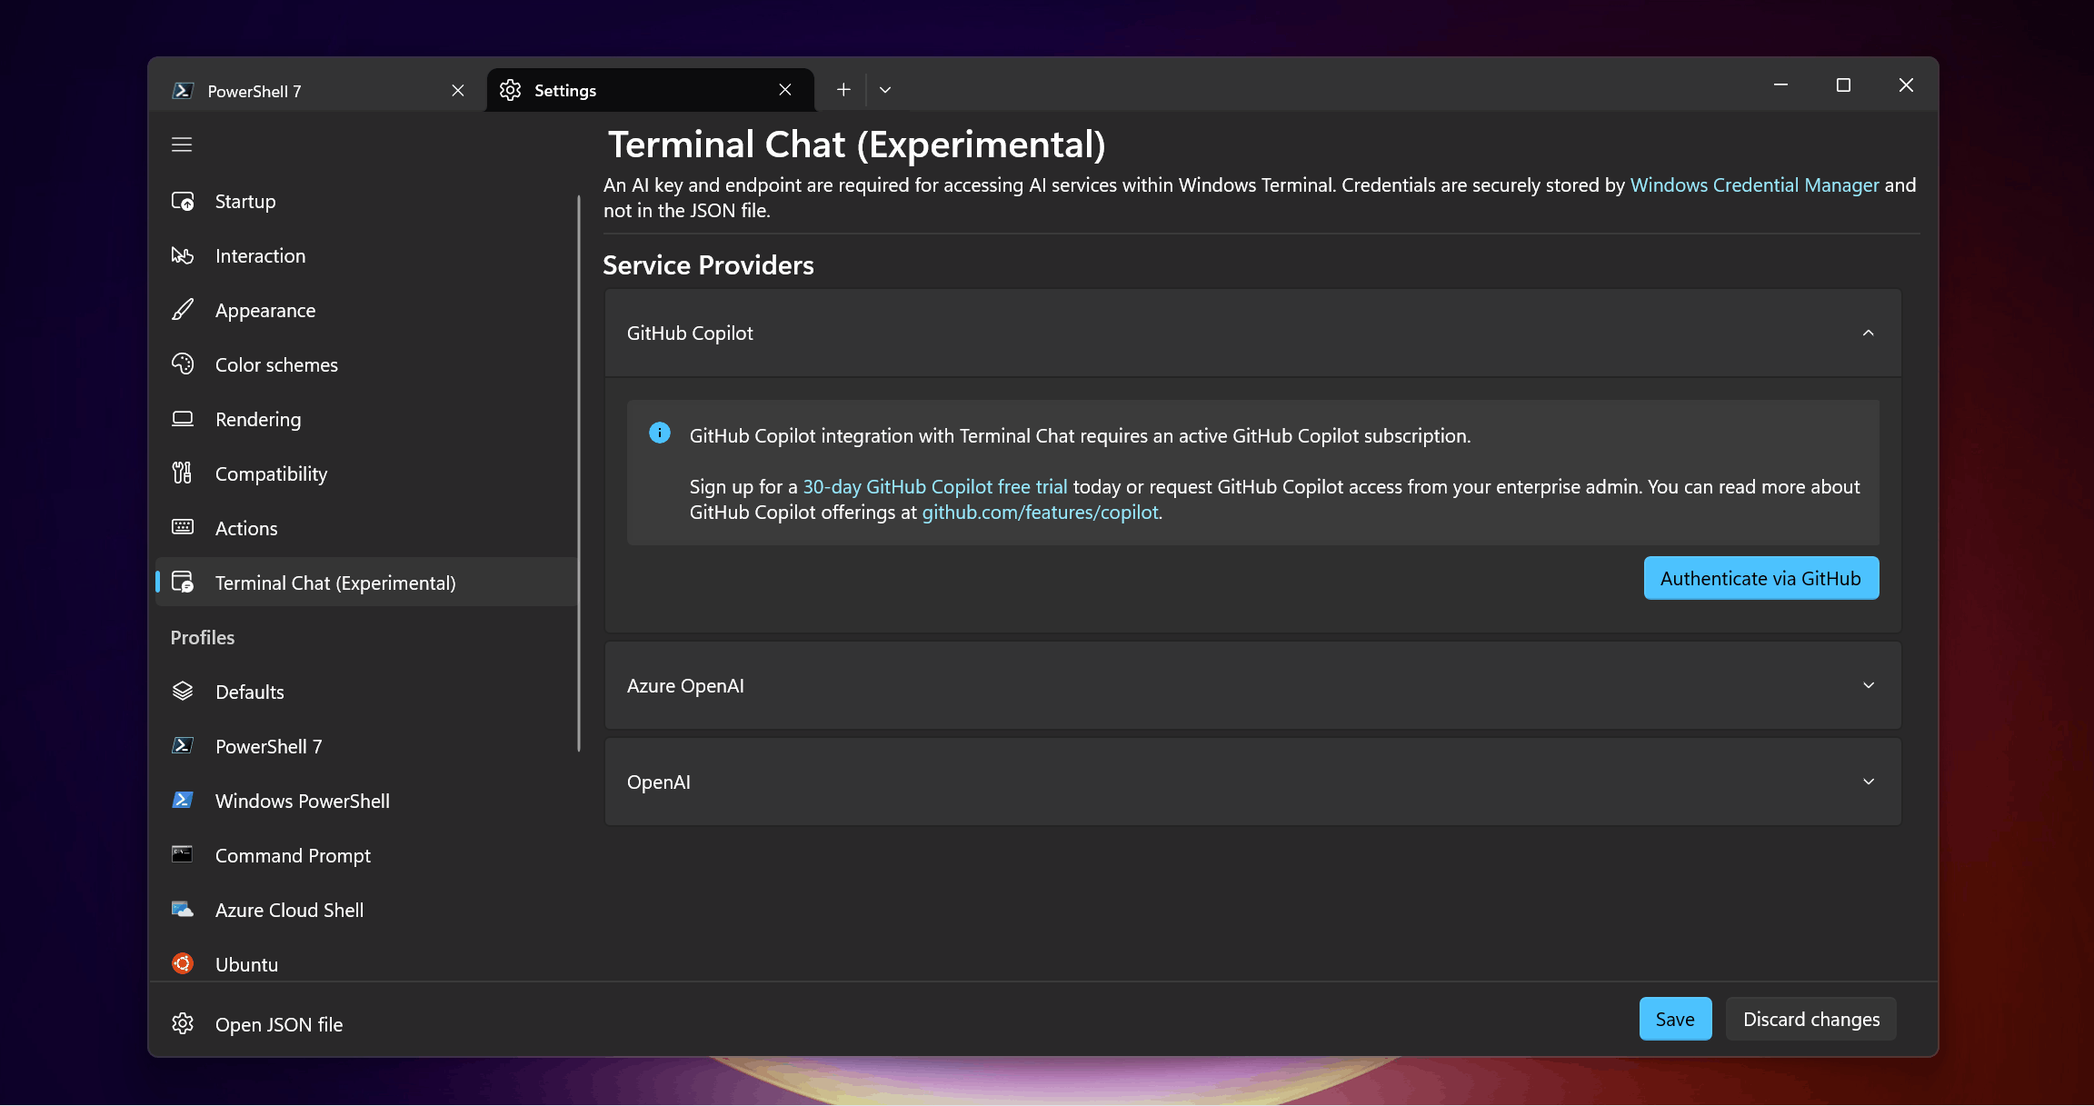The width and height of the screenshot is (2094, 1106).
Task: Open Color schemes settings
Action: (x=275, y=364)
